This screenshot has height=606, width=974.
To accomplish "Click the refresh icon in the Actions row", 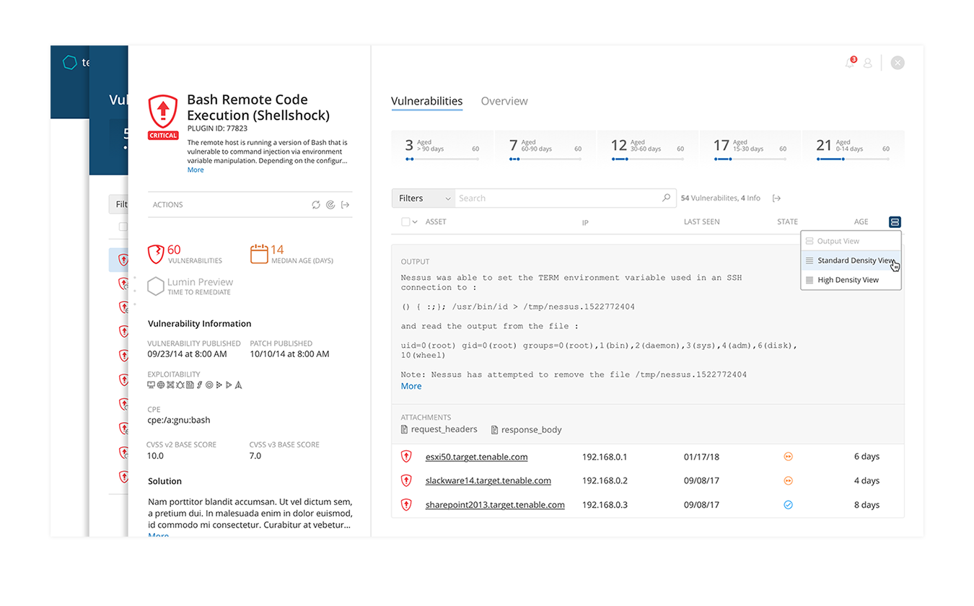I will point(316,205).
